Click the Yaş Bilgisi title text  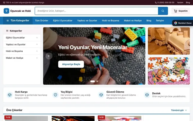[x=67, y=92]
